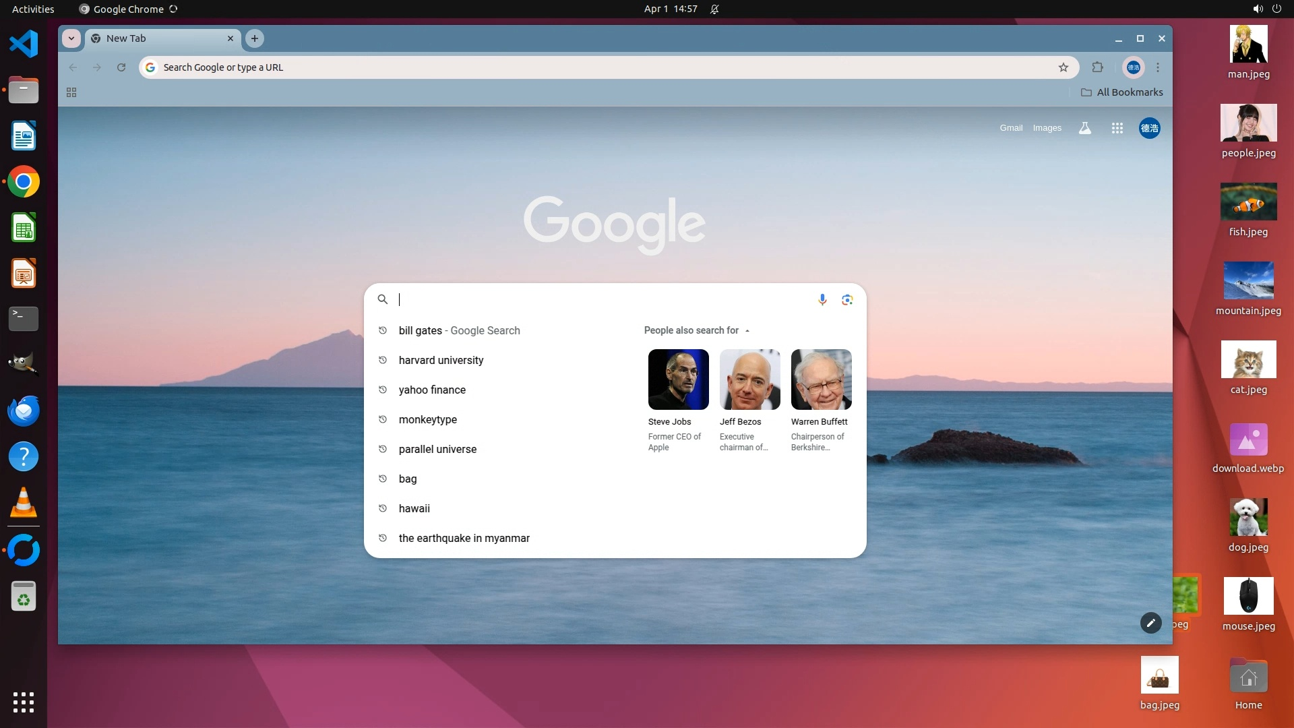
Task: Open Chrome three-dot menu
Action: coord(1158,67)
